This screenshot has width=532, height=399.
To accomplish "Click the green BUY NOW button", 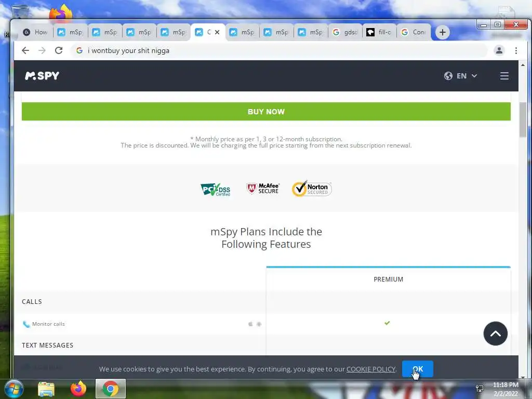I will [266, 112].
